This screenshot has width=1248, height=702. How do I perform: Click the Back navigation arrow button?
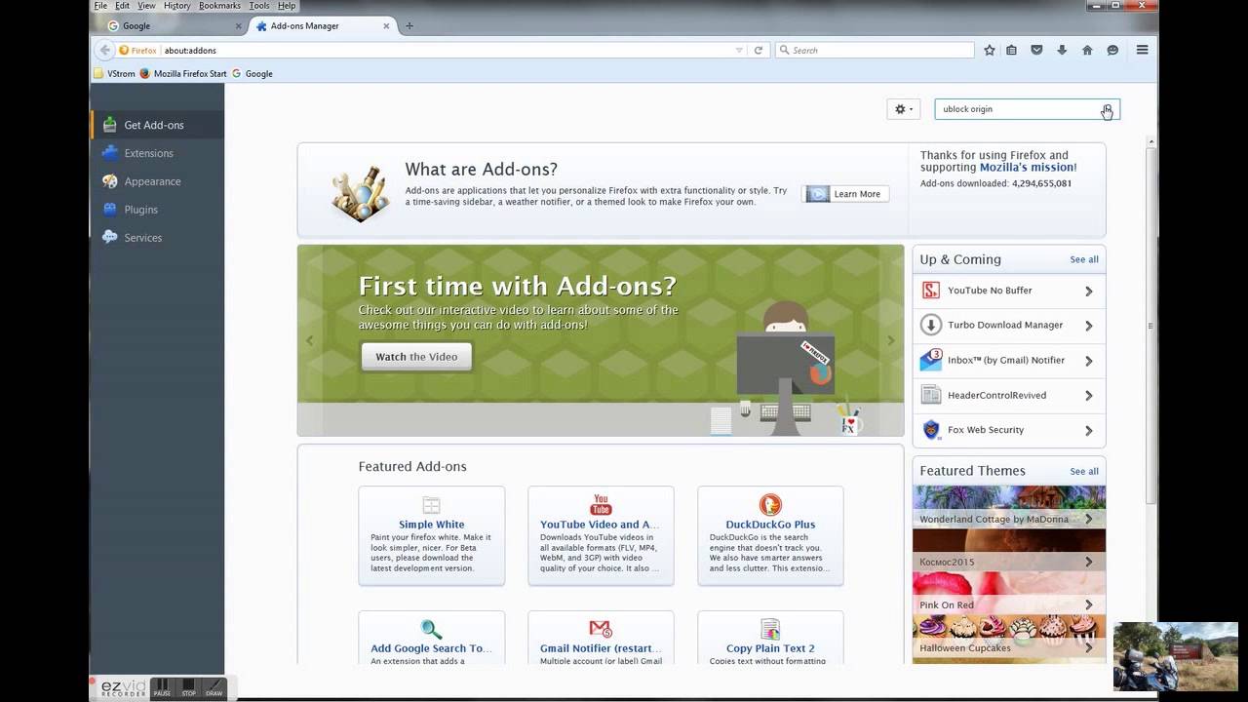(105, 50)
